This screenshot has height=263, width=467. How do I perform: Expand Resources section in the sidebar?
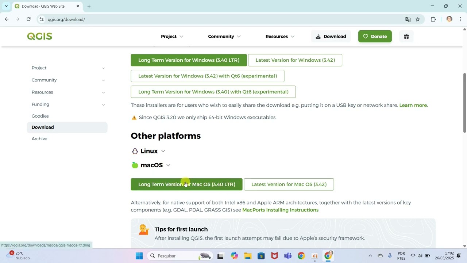(103, 92)
